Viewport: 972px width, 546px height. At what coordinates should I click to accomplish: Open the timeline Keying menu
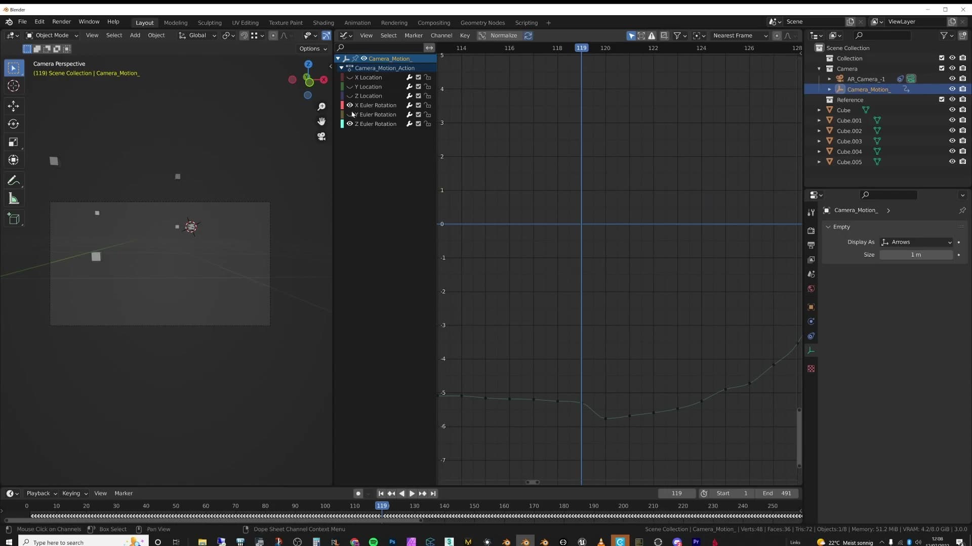click(x=74, y=493)
